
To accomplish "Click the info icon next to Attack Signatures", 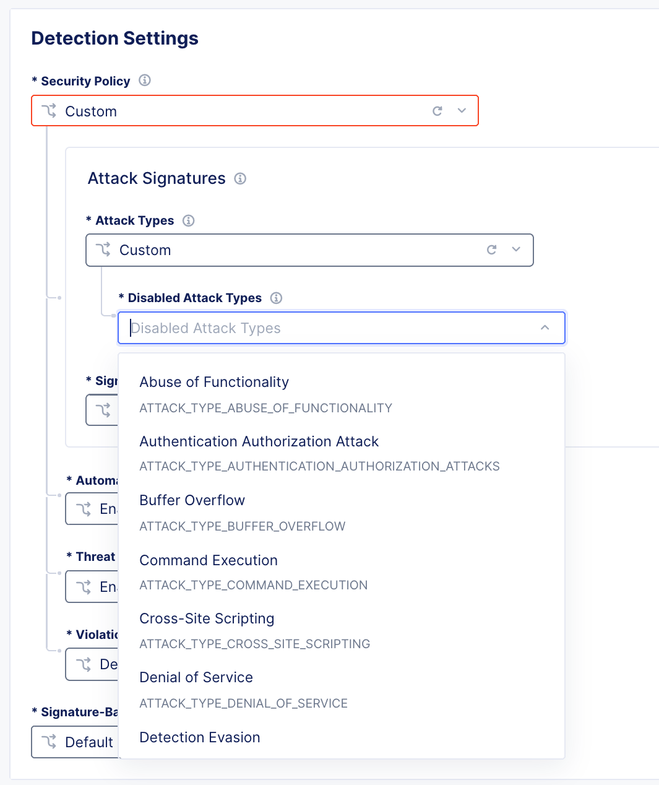I will click(240, 179).
